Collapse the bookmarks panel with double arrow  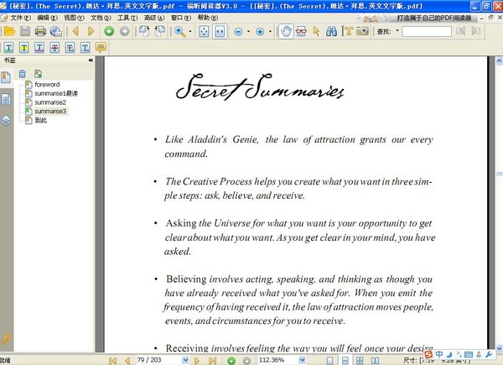91,60
